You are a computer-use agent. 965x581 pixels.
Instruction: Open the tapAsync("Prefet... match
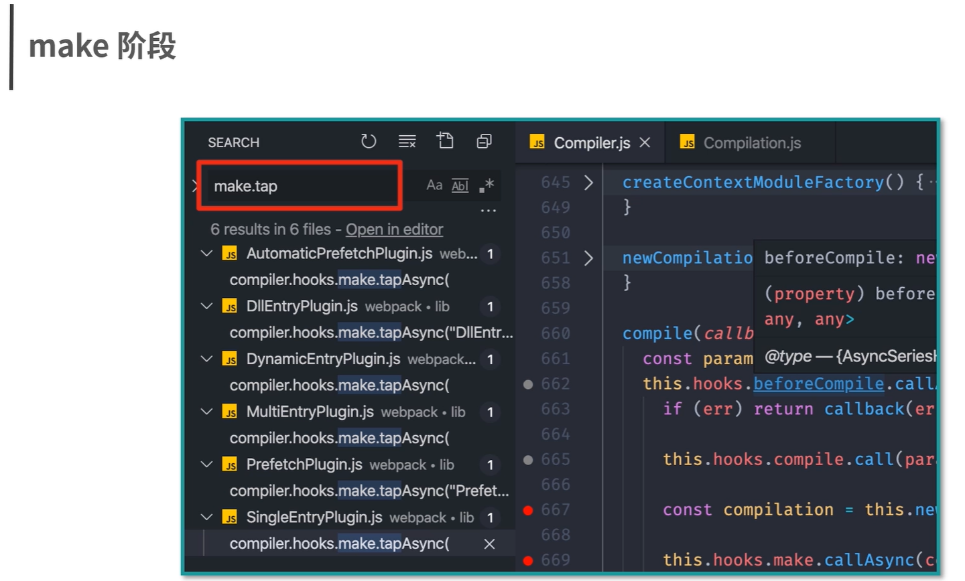click(369, 491)
